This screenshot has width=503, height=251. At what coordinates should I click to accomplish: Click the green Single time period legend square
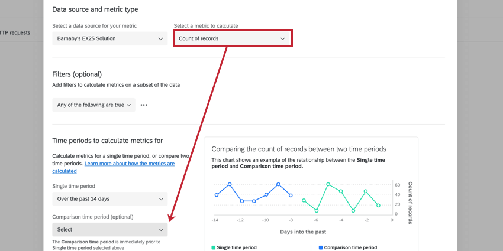pos(214,247)
